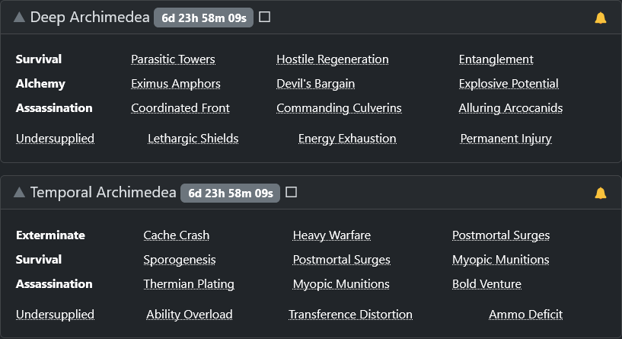
Task: Open the Hostile Regeneration link
Action: [333, 59]
